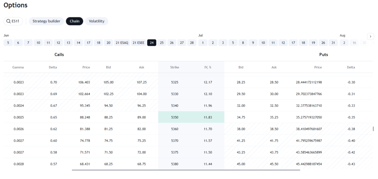Click the Puts Bid column header
The image size is (378, 179).
click(241, 67)
